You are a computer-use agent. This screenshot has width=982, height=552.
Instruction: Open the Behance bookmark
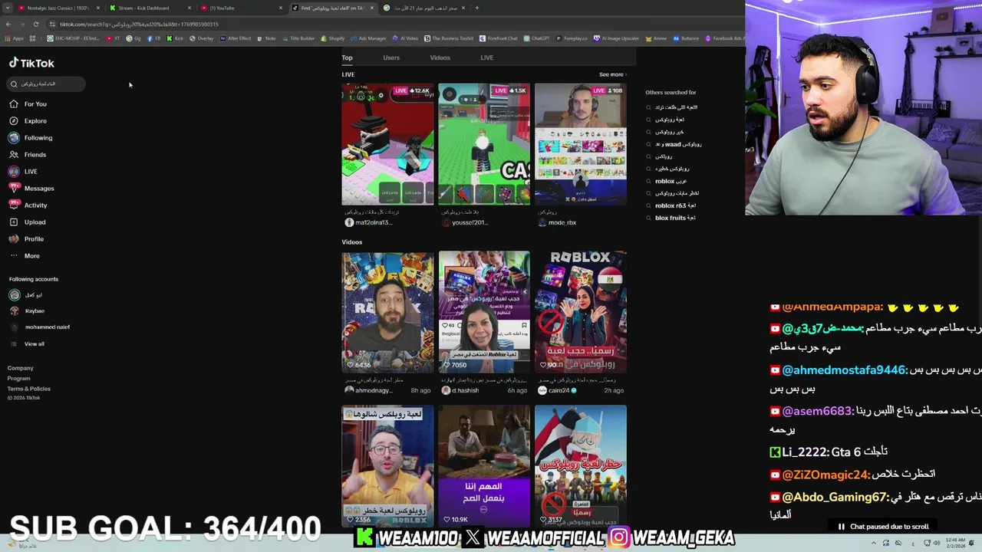pyautogui.click(x=686, y=38)
